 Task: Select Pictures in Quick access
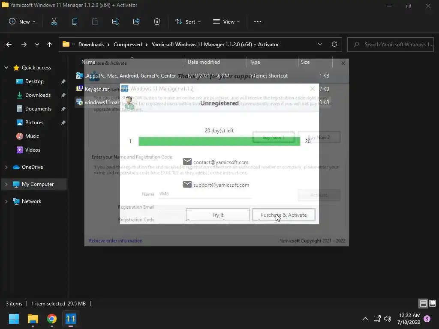click(x=34, y=123)
